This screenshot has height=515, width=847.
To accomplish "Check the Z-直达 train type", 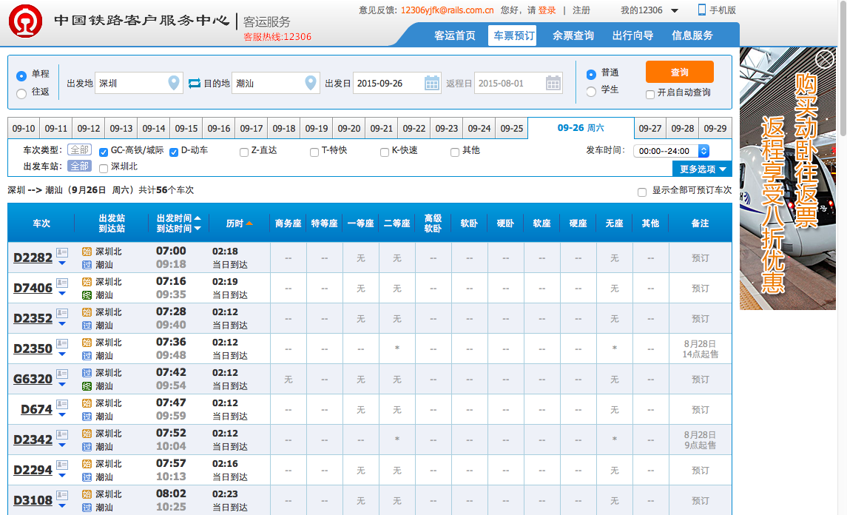I will coord(244,152).
